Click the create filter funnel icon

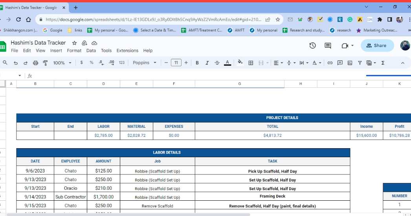360,63
